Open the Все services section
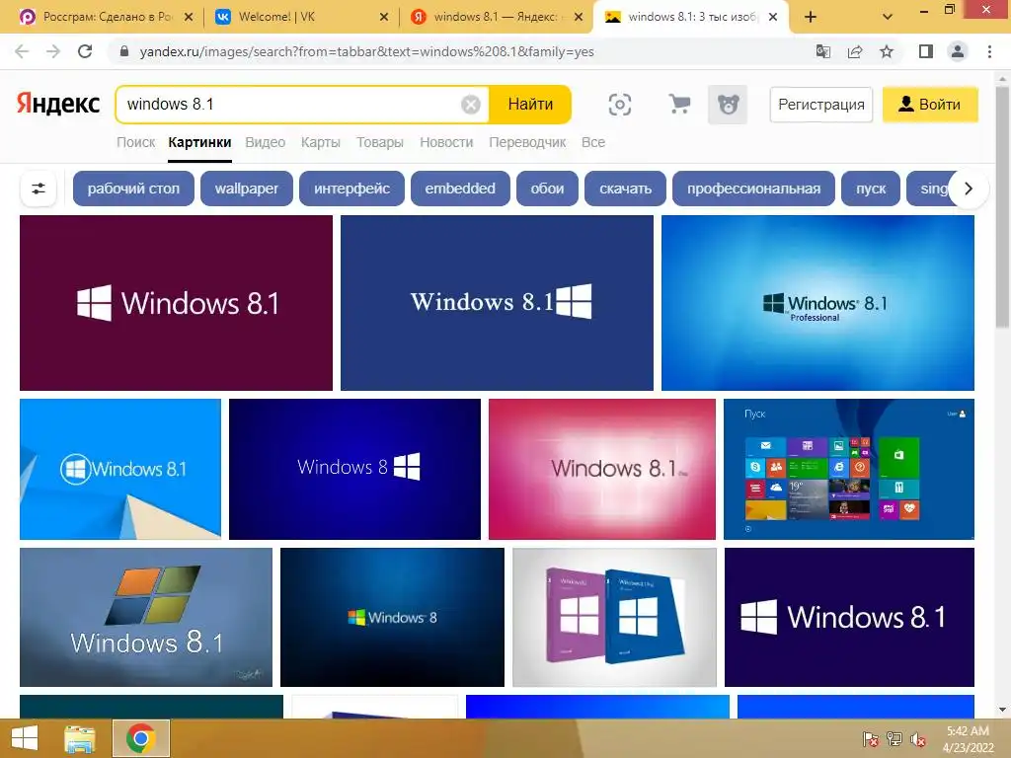 click(593, 142)
